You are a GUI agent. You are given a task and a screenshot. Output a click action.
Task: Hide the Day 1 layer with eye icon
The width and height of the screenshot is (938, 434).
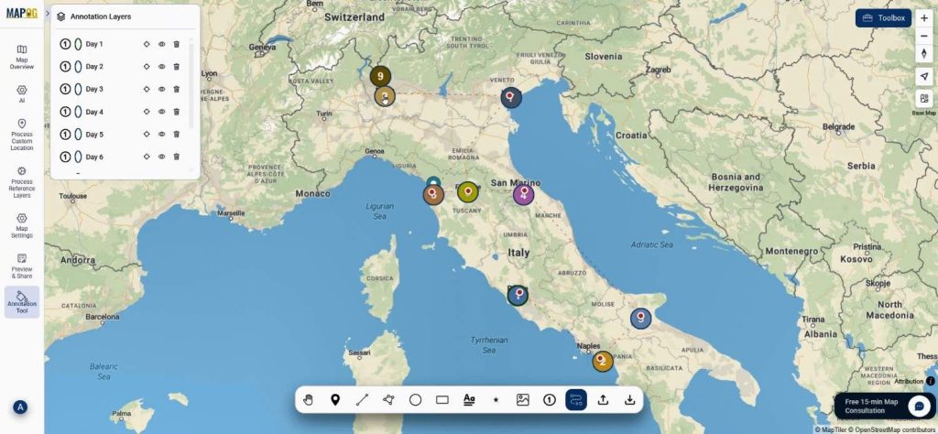[x=161, y=44]
